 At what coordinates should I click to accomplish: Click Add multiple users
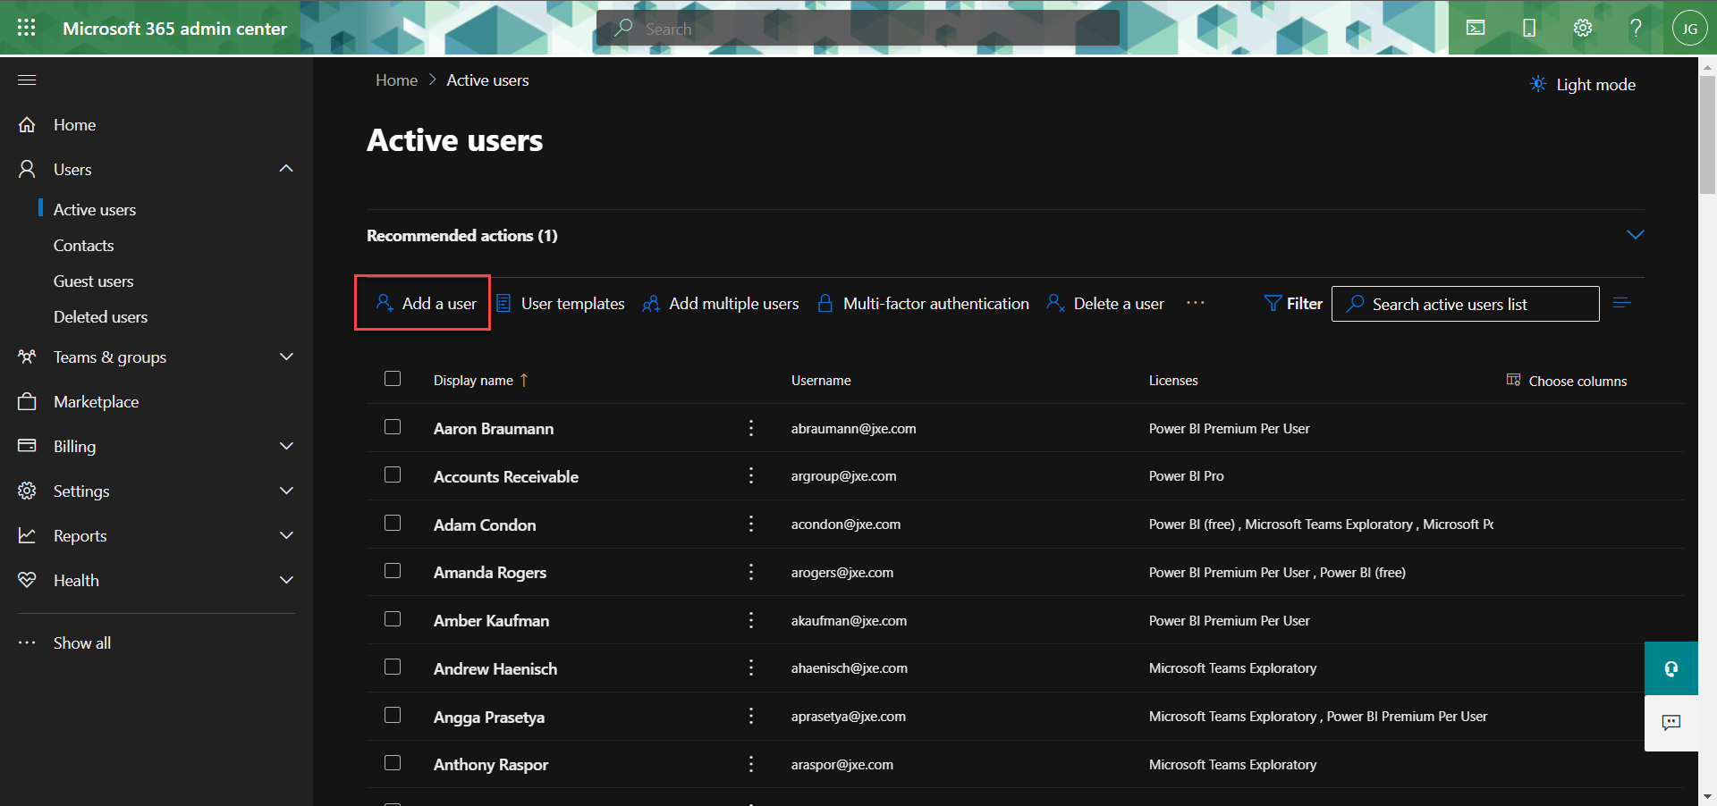click(x=721, y=304)
